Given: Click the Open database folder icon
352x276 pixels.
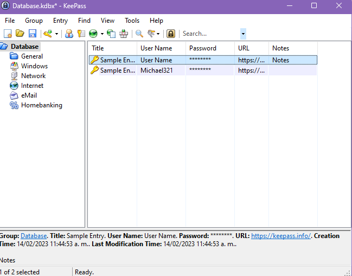Looking at the screenshot, I should tap(20, 34).
